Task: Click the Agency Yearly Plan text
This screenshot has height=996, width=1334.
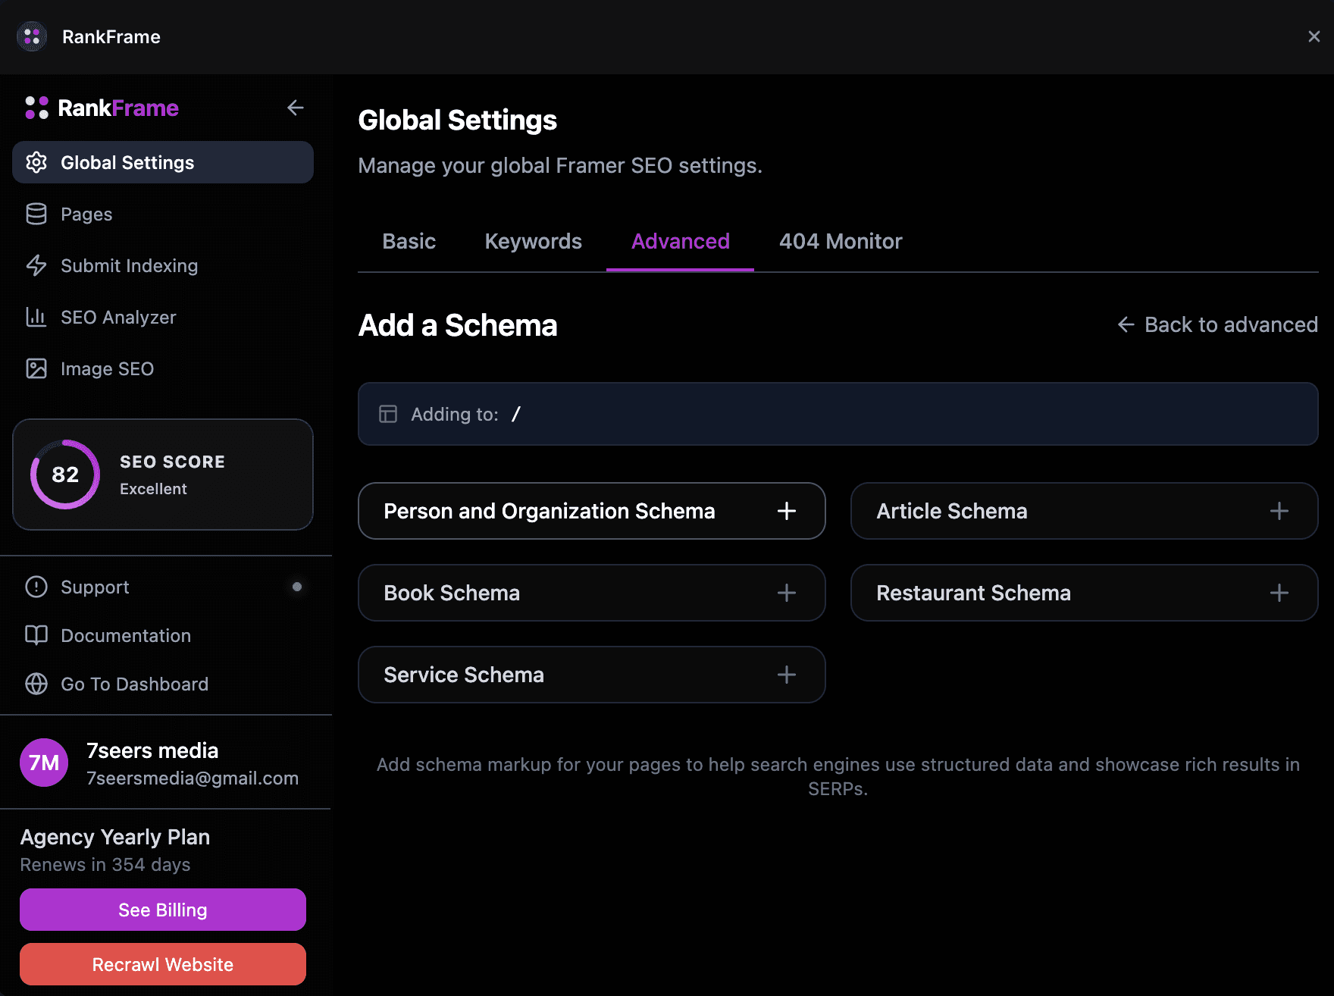Action: [x=115, y=837]
